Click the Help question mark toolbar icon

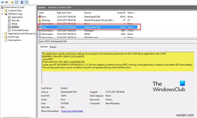[22, 2]
